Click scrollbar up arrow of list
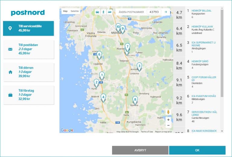This screenshot has width=232, height=157. click(222, 8)
